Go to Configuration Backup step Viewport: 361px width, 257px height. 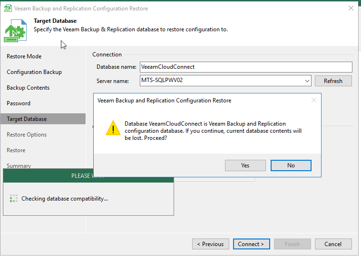(x=34, y=72)
